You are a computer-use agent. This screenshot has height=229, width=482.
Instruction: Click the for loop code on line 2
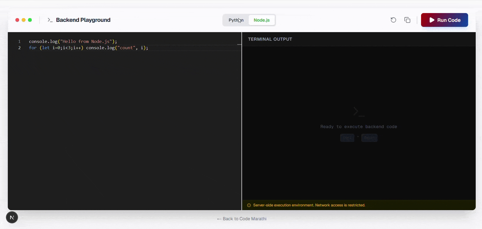pos(88,48)
